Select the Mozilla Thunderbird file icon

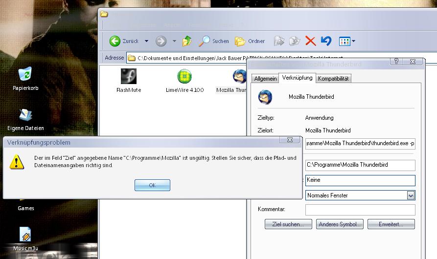[239, 76]
